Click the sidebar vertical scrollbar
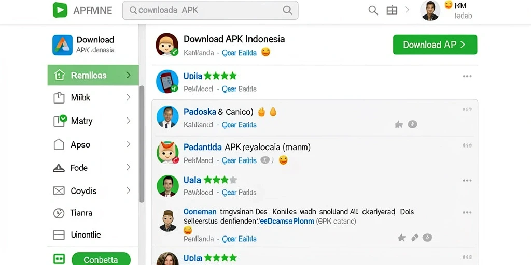Screen dimensions: 531x265 tap(142, 144)
